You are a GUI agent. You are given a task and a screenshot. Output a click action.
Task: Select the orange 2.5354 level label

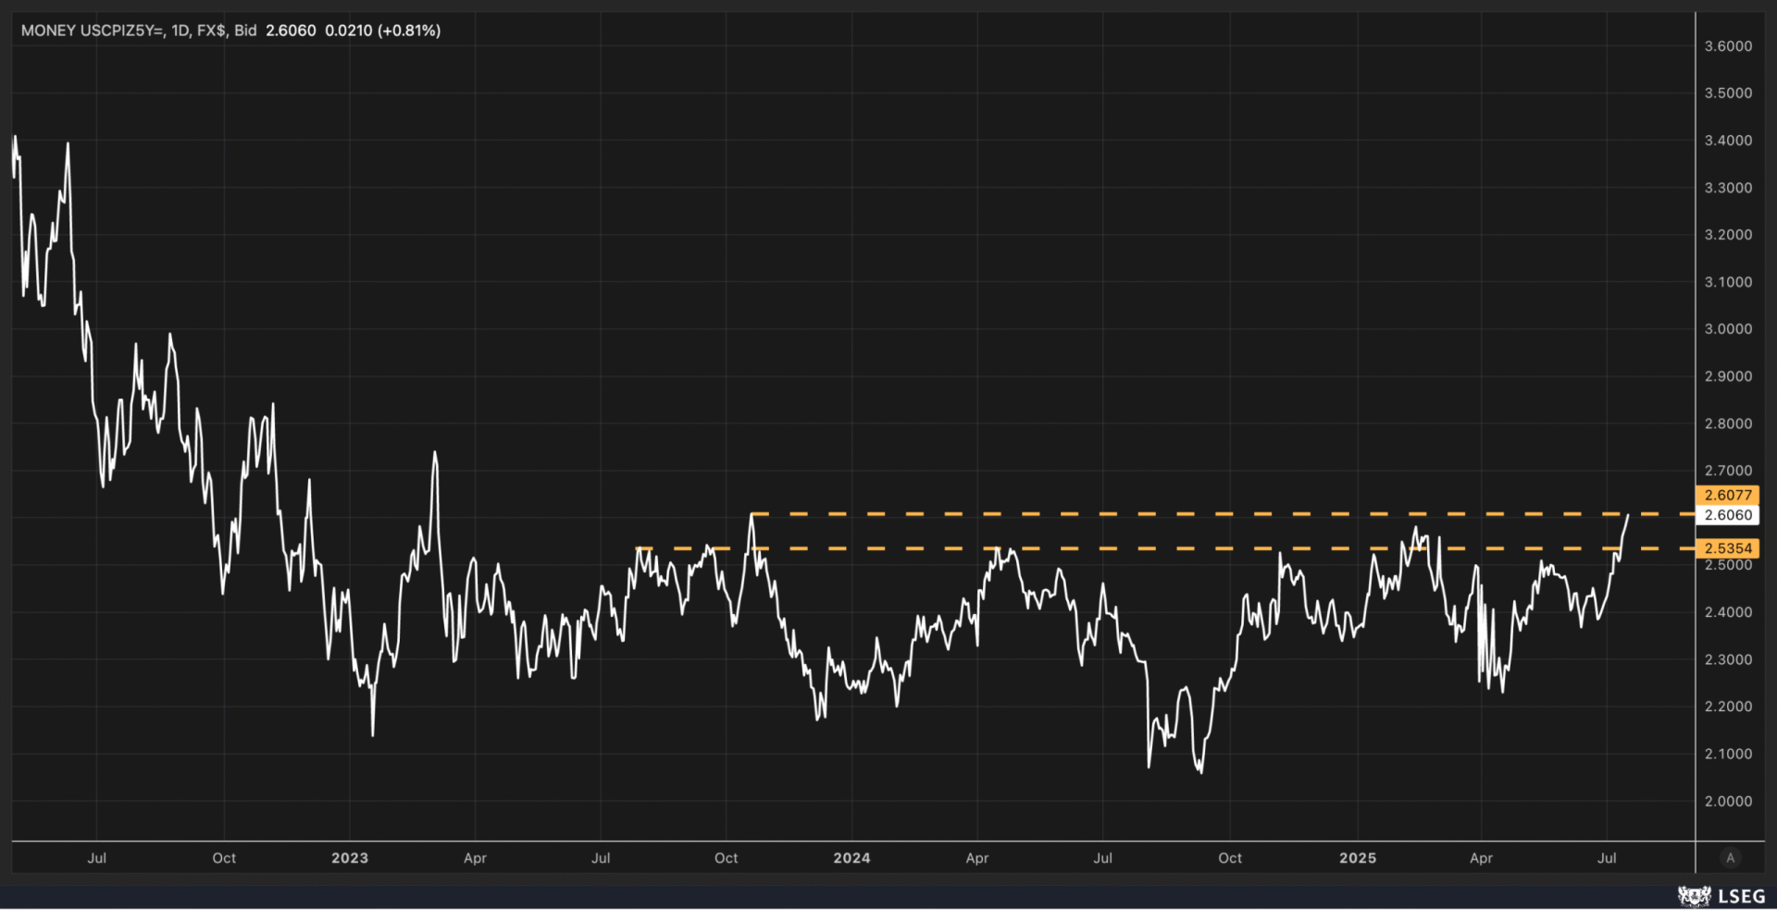(1727, 548)
